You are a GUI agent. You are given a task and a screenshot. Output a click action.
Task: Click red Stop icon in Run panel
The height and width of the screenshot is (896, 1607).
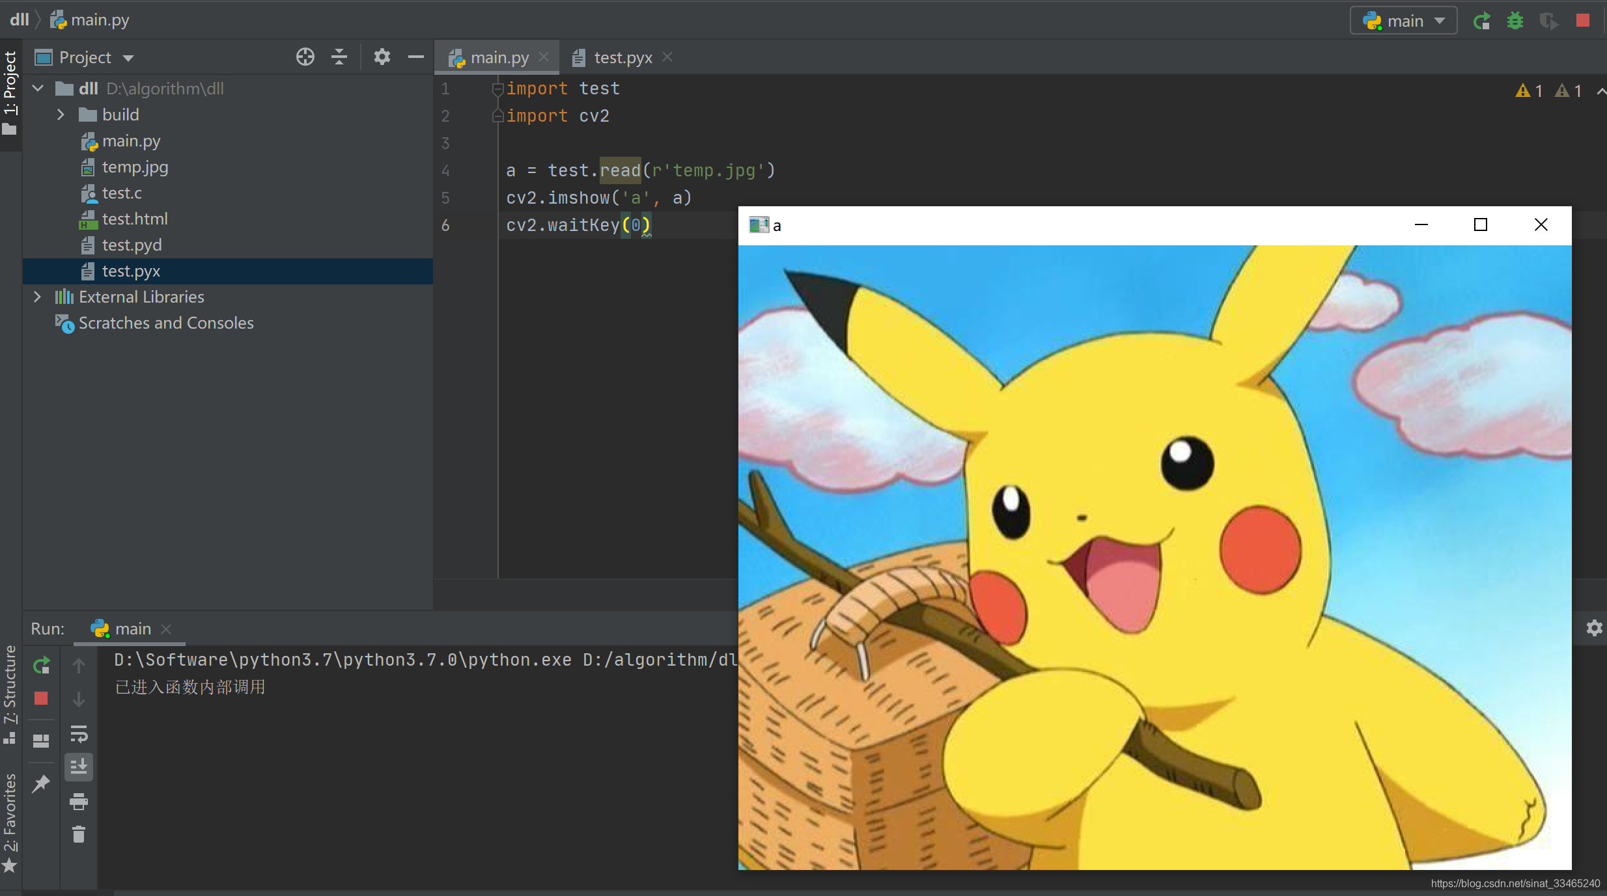[41, 698]
